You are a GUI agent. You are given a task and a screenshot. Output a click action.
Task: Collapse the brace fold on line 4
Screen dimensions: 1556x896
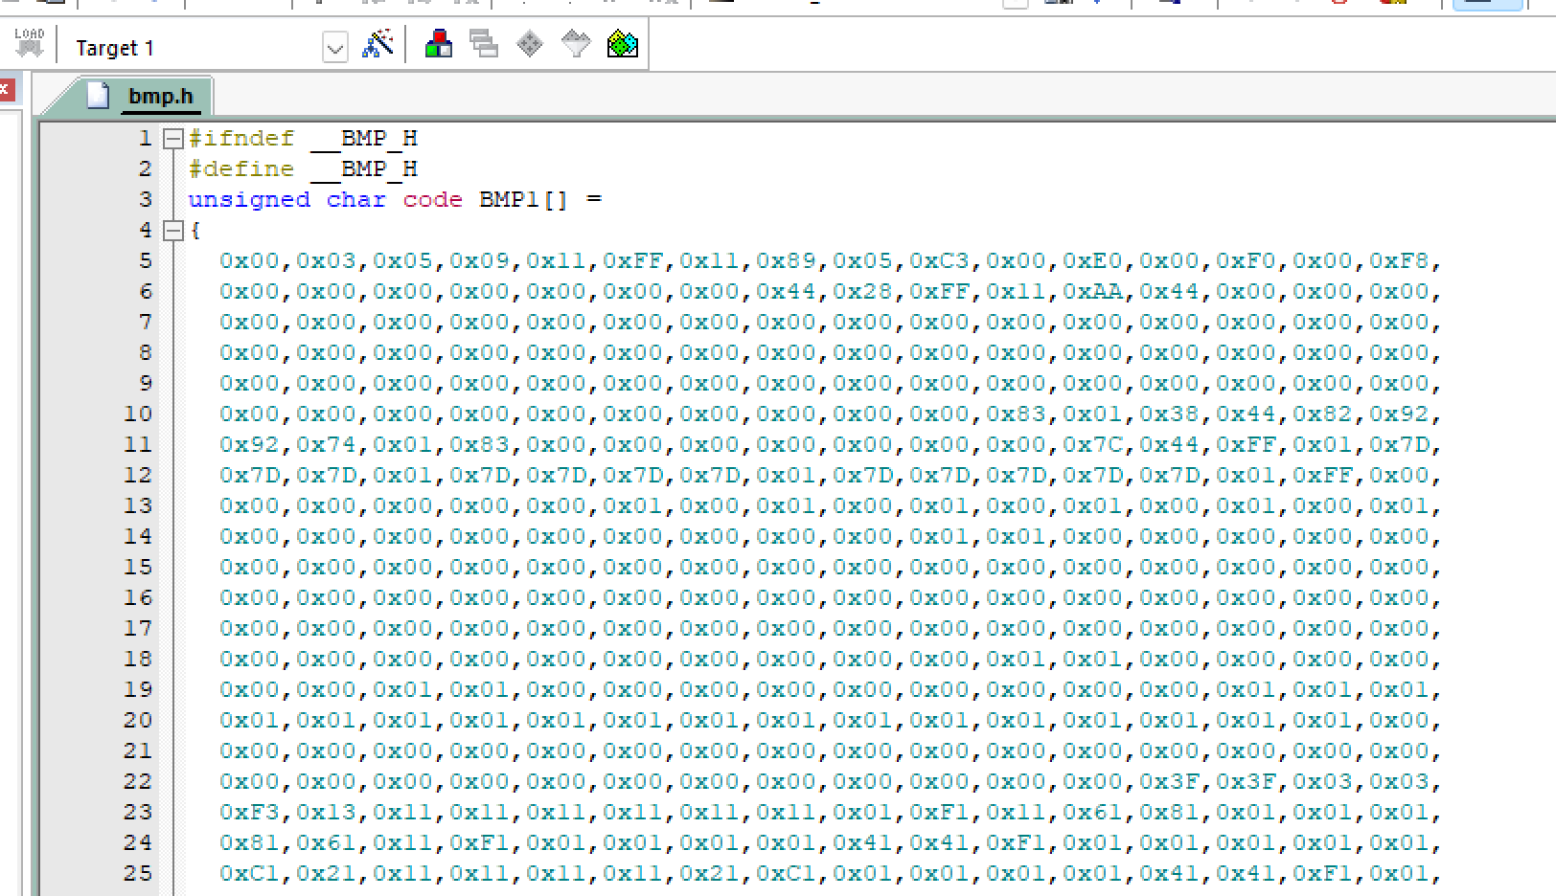[x=173, y=231]
